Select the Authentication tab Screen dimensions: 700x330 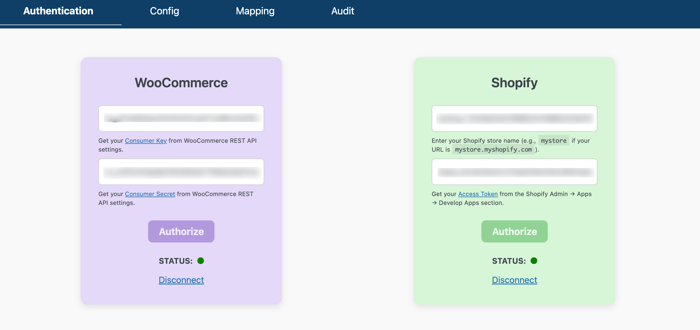coord(58,11)
